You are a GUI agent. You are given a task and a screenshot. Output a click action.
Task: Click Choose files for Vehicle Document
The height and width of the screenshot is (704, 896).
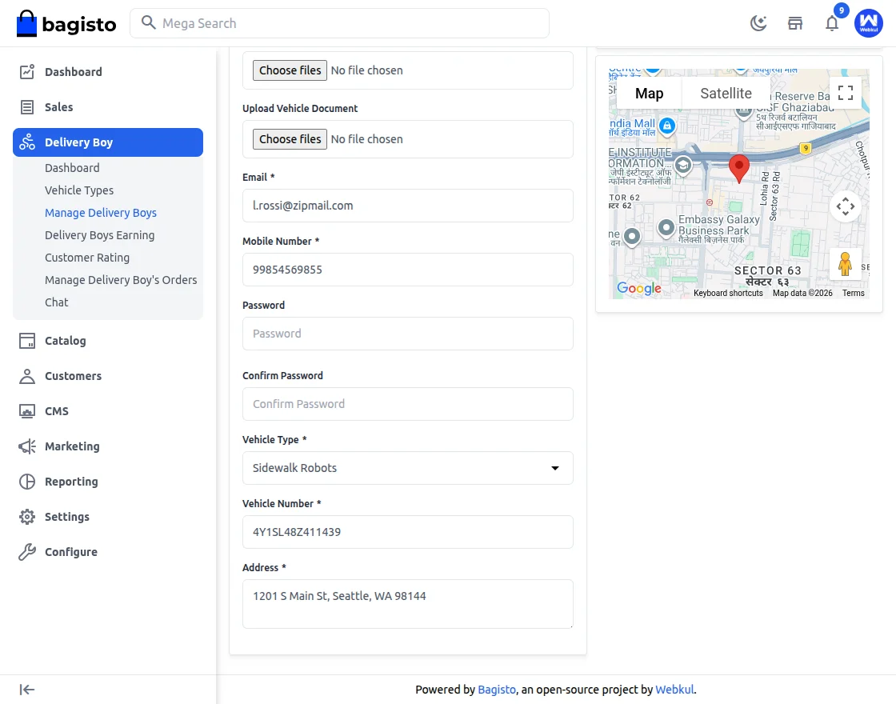290,139
